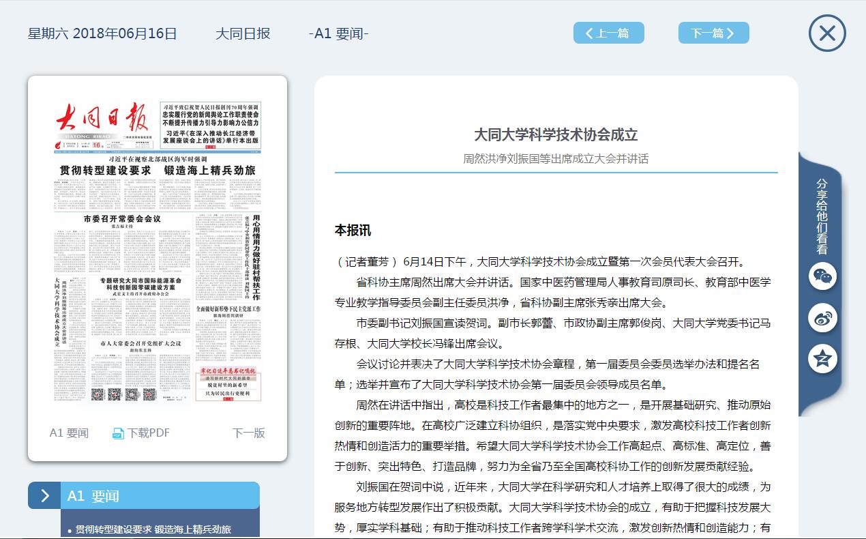Open 专题研究大同市国际能源革命 article on thumbnail
This screenshot has height=539, width=866.
[140, 285]
